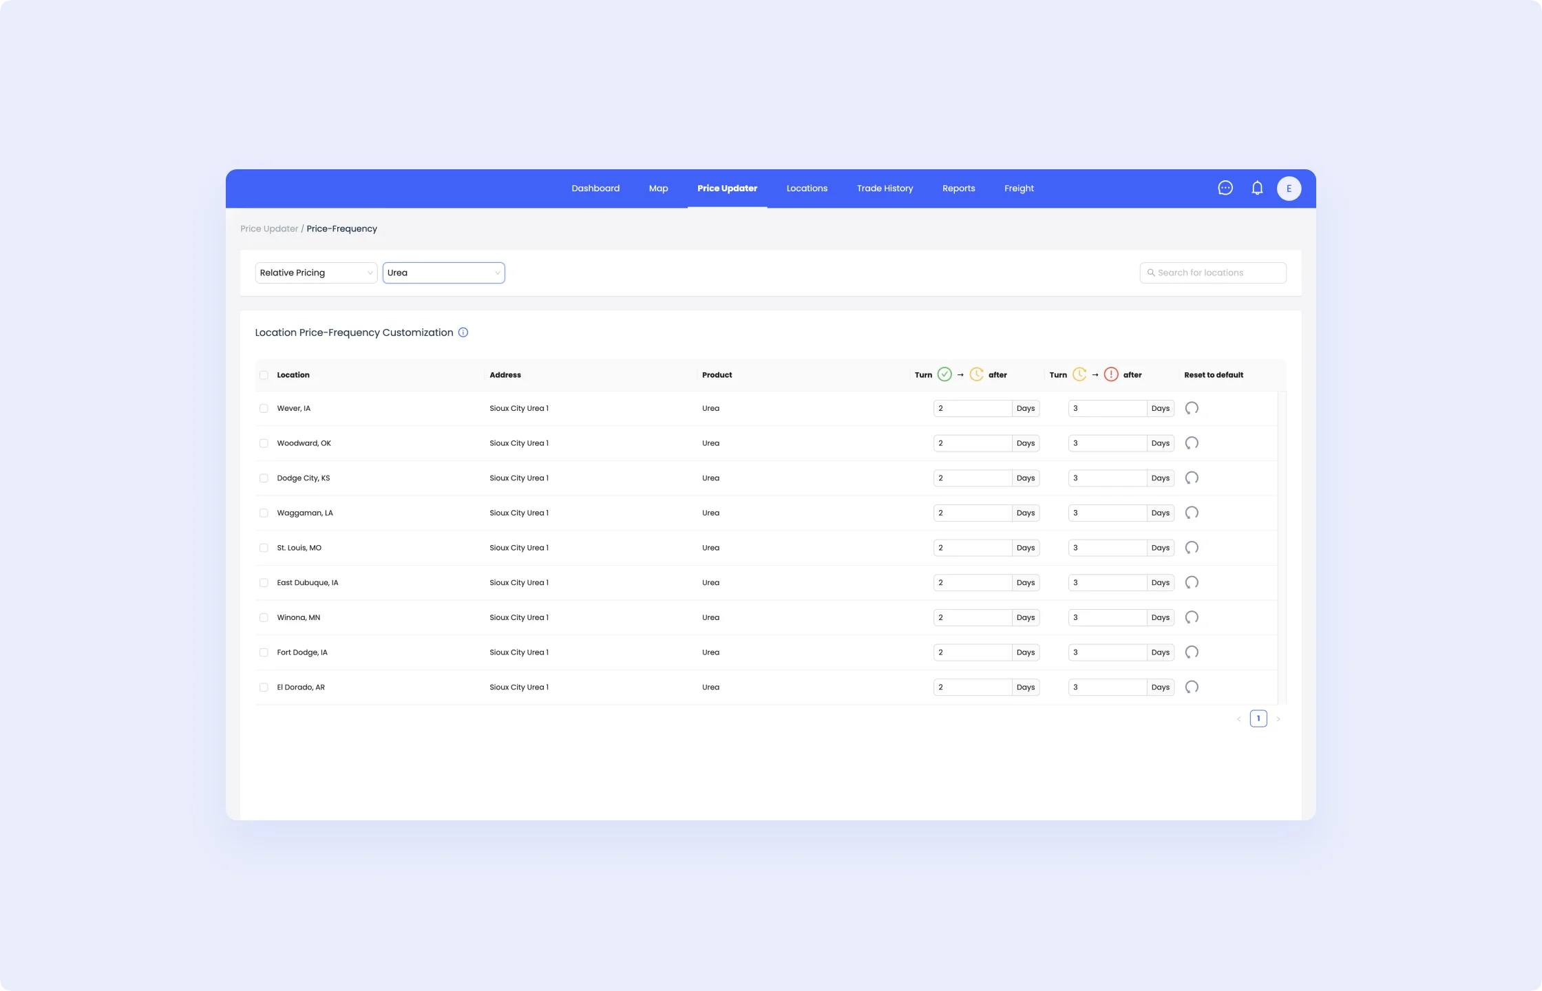Viewport: 1542px width, 991px height.
Task: Click the green checkmark status icon in header
Action: click(944, 374)
